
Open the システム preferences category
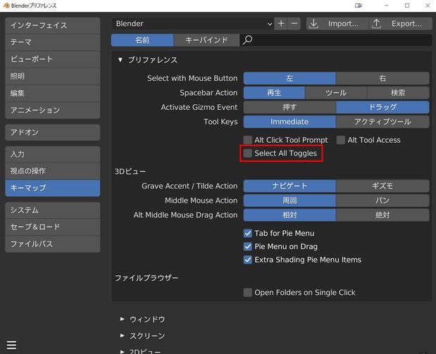[x=53, y=210]
